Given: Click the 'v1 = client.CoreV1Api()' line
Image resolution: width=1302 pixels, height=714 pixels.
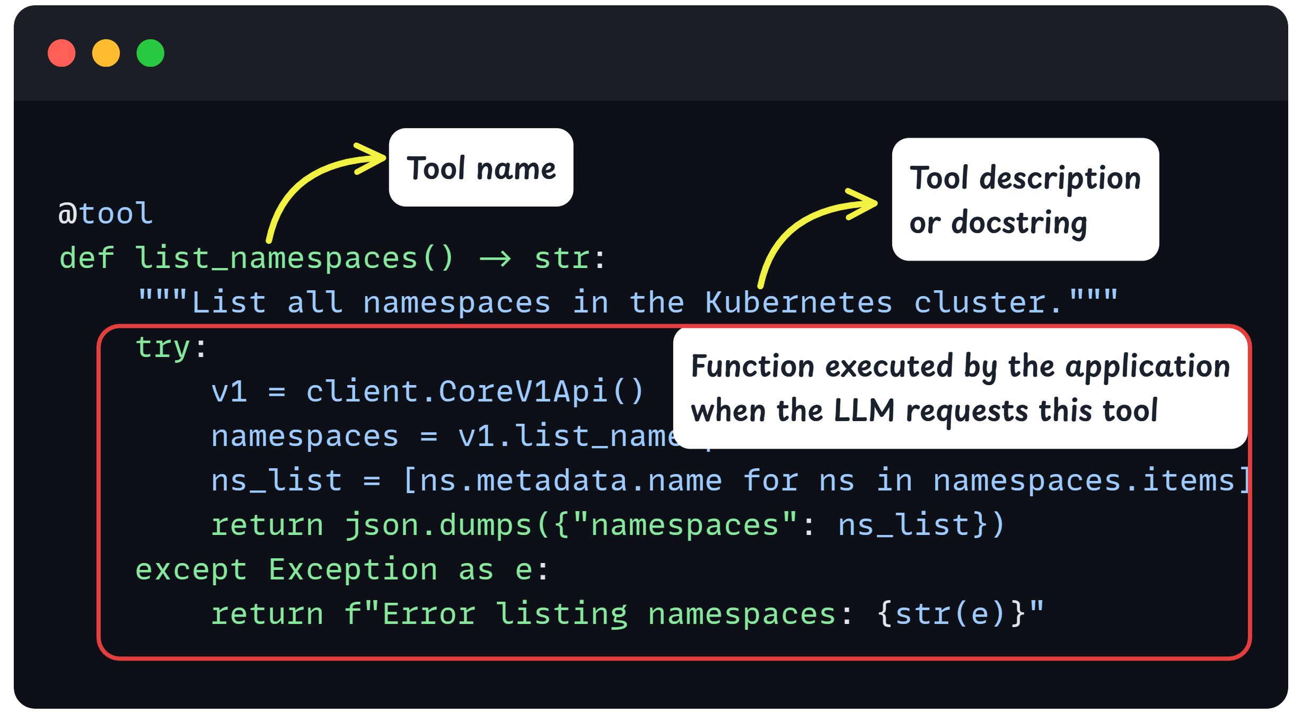Looking at the screenshot, I should click(x=427, y=391).
